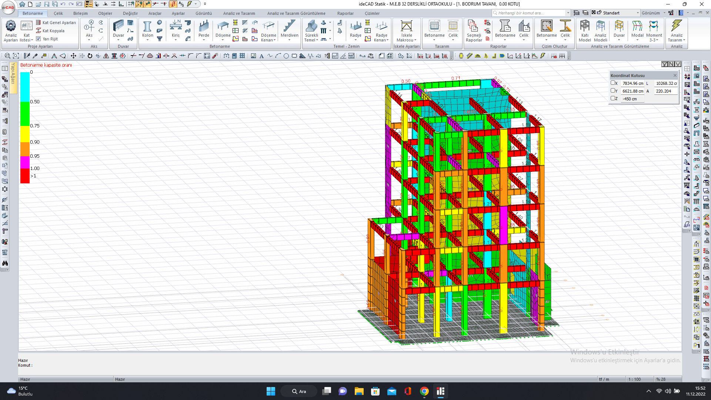
Task: Select the Aks tool
Action: pos(89,31)
